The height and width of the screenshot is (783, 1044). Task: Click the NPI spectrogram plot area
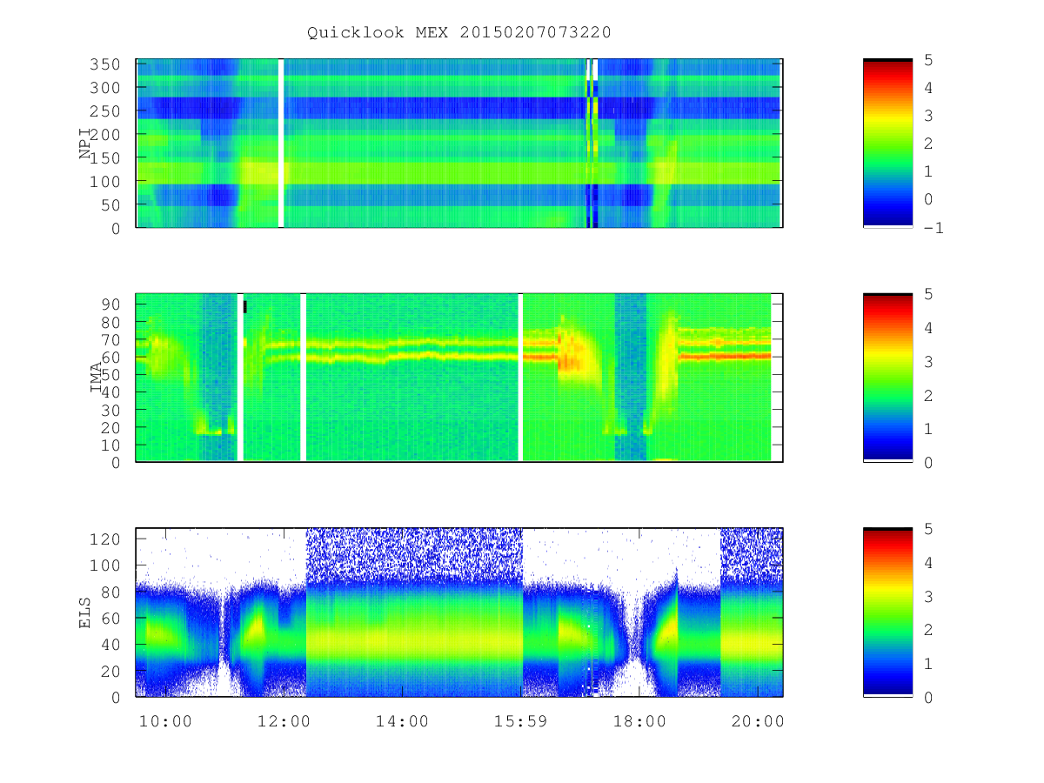pyautogui.click(x=459, y=144)
